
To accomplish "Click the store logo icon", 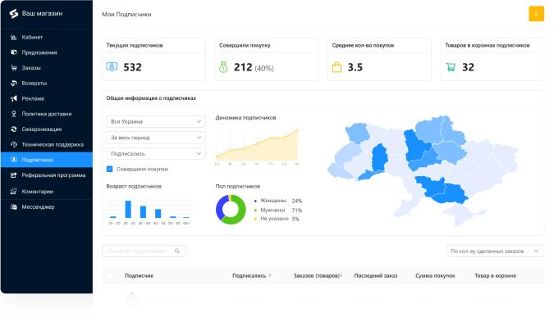I will coord(14,13).
